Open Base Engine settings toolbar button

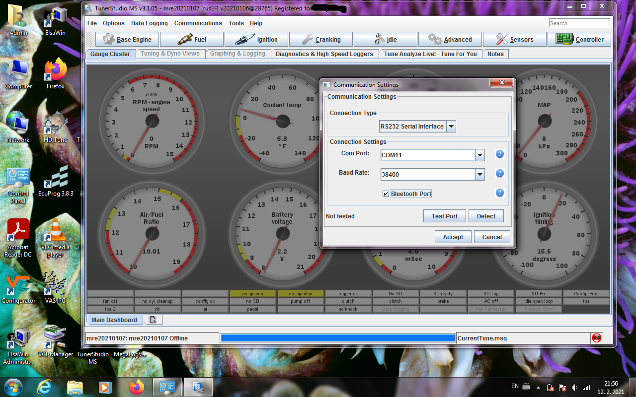pyautogui.click(x=127, y=39)
